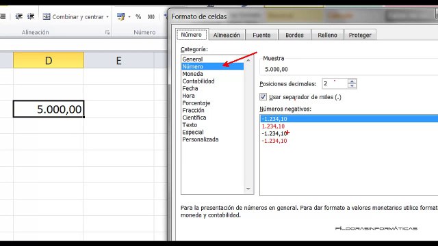Apply thousands separator style (000) icon
Viewport: 438px width, 246px height.
[151, 16]
